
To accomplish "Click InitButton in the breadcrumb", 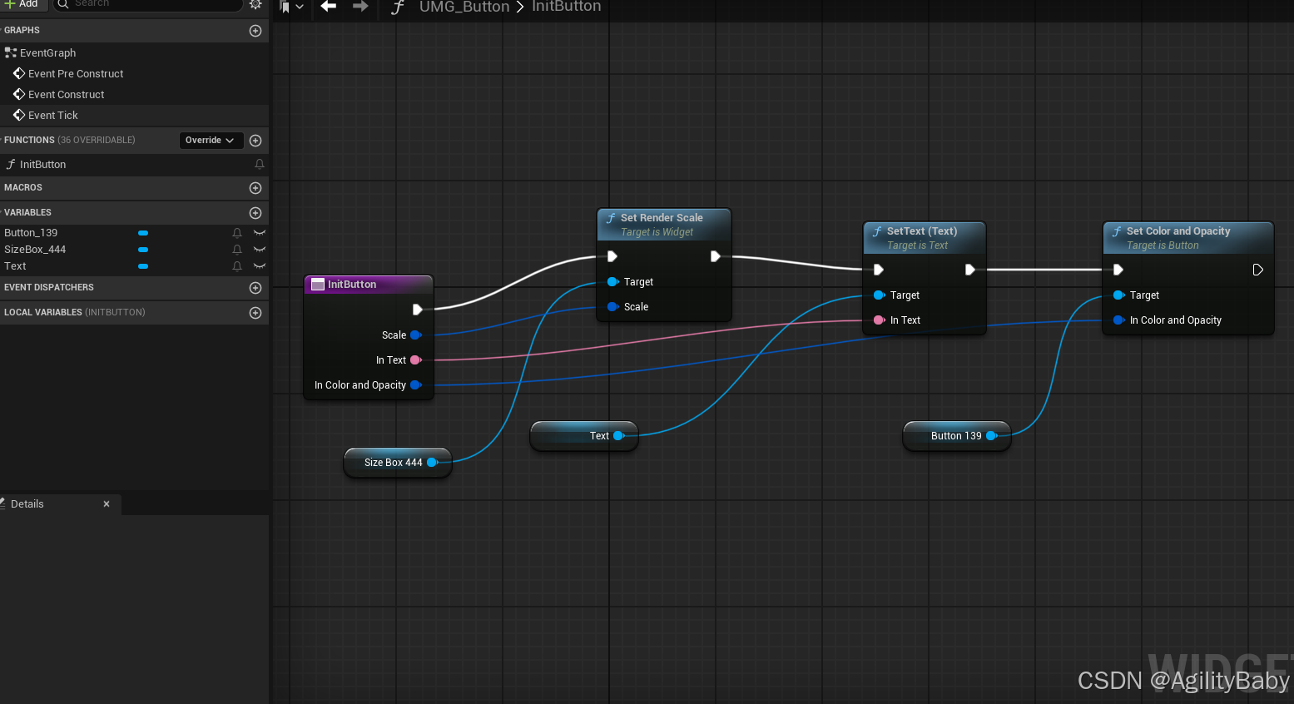I will (x=567, y=7).
